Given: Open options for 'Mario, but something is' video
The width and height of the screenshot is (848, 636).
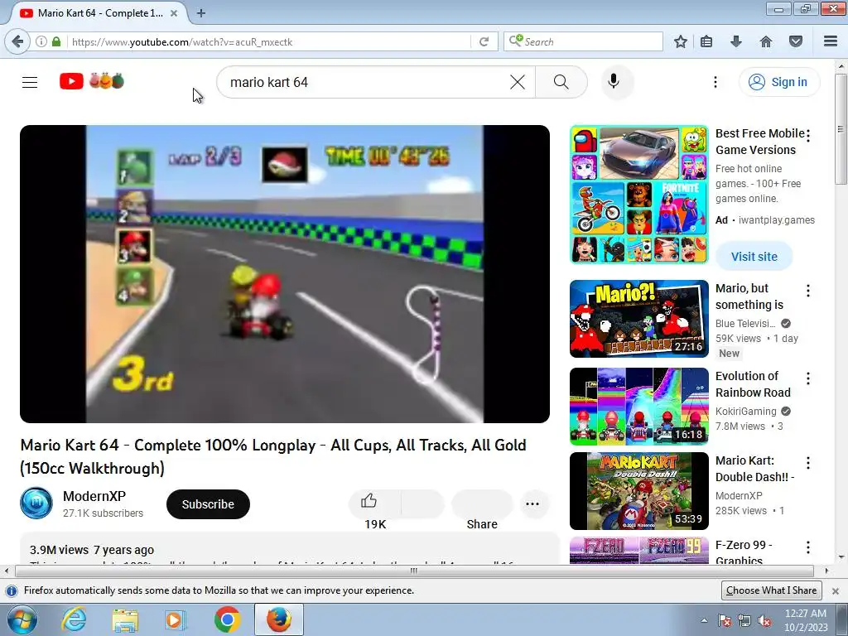Looking at the screenshot, I should click(808, 291).
